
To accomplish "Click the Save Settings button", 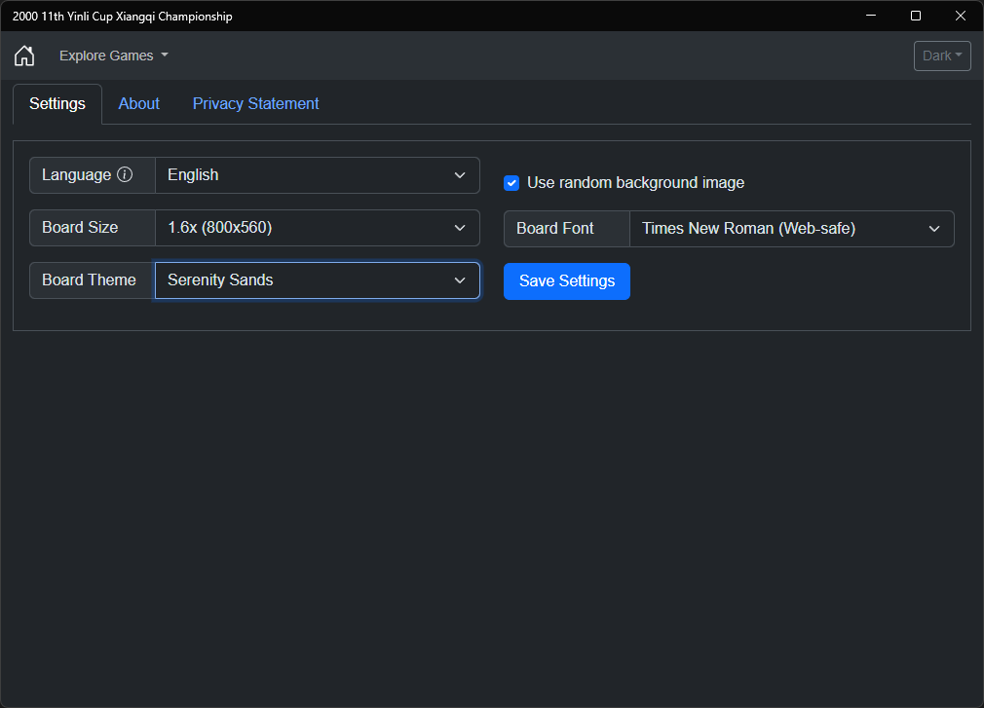I will (x=567, y=280).
